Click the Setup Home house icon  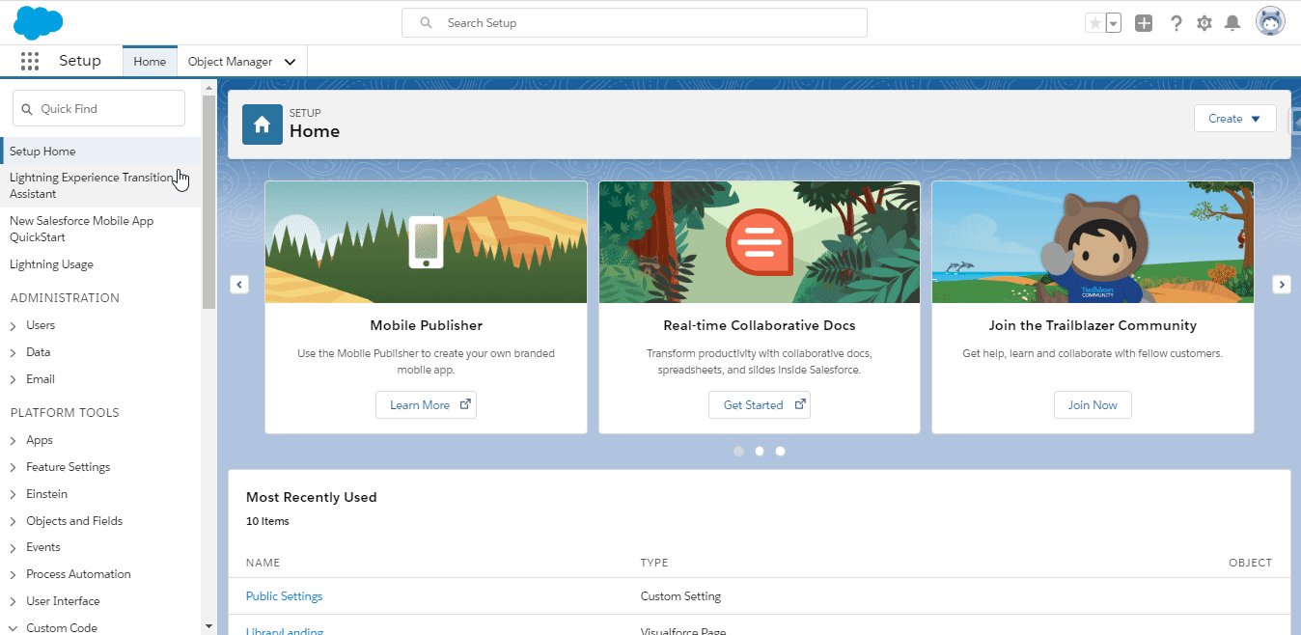pyautogui.click(x=263, y=124)
